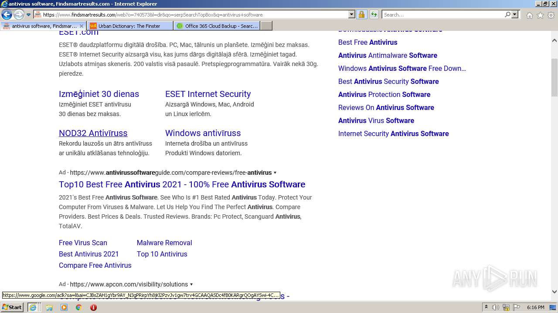Open the Windows antivīruss link
The image size is (558, 313).
tap(203, 133)
